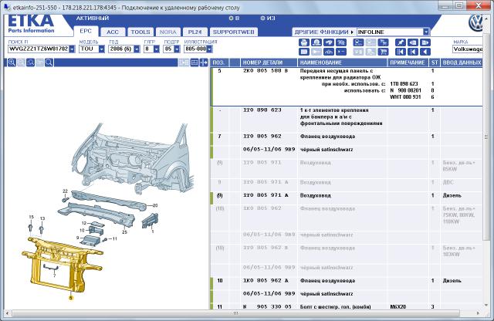Click callout number 15 in the illustration

pyautogui.click(x=31, y=217)
